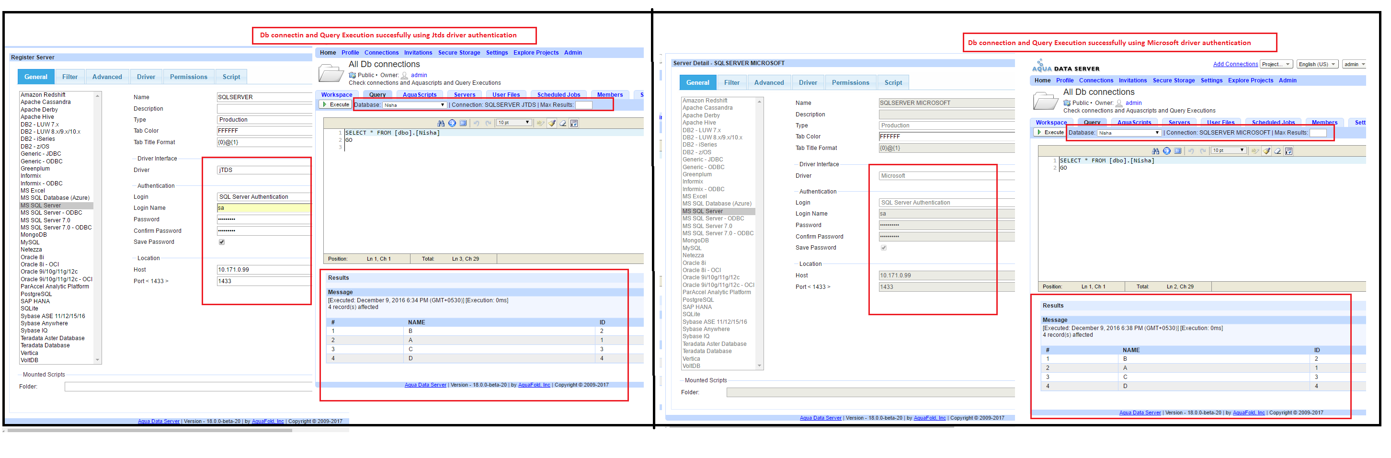Open the AquaFold, Inc footer link under Register Server
This screenshot has width=1391, height=458.
click(x=268, y=421)
